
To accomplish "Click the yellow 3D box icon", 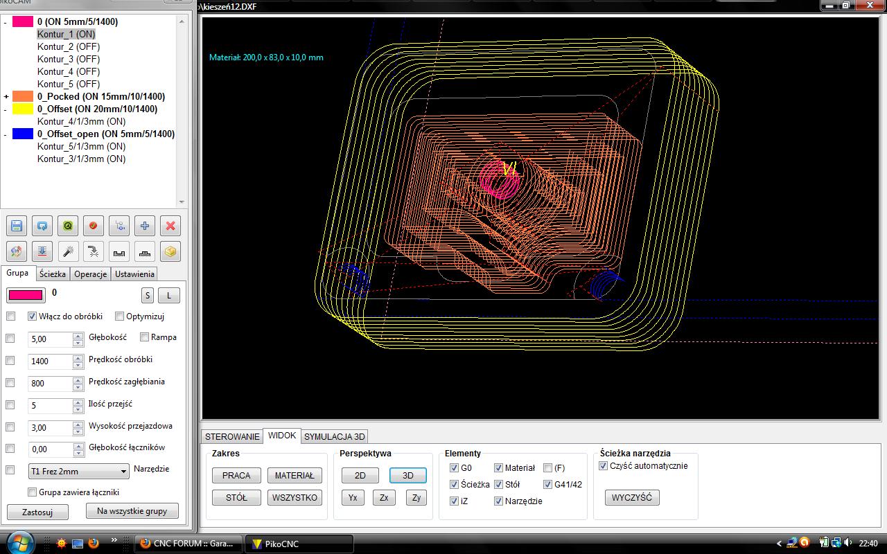I will pyautogui.click(x=170, y=251).
